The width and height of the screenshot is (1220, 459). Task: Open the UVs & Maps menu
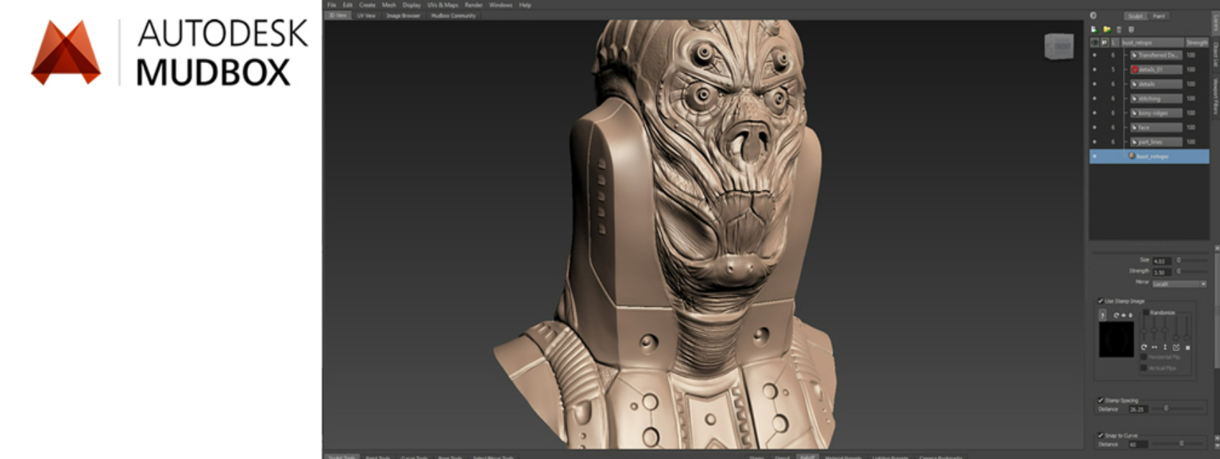(442, 5)
